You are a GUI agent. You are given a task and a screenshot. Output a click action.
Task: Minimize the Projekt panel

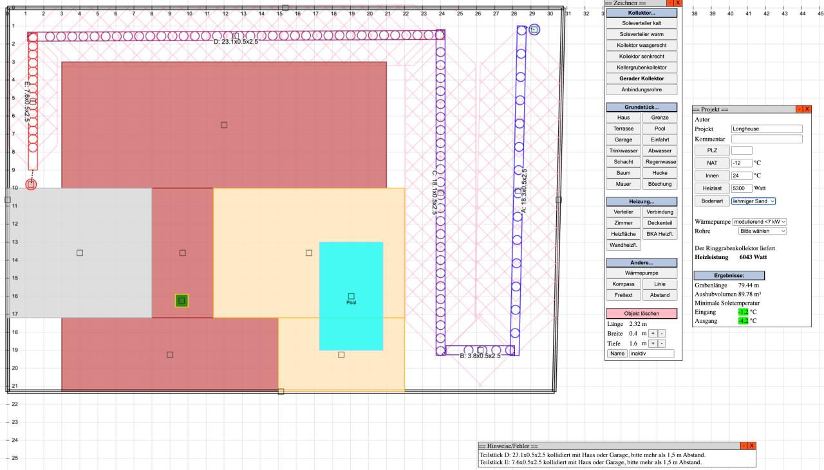(800, 110)
